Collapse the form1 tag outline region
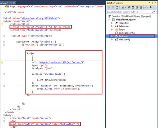This screenshot has width=158, height=128. (x=4, y=118)
